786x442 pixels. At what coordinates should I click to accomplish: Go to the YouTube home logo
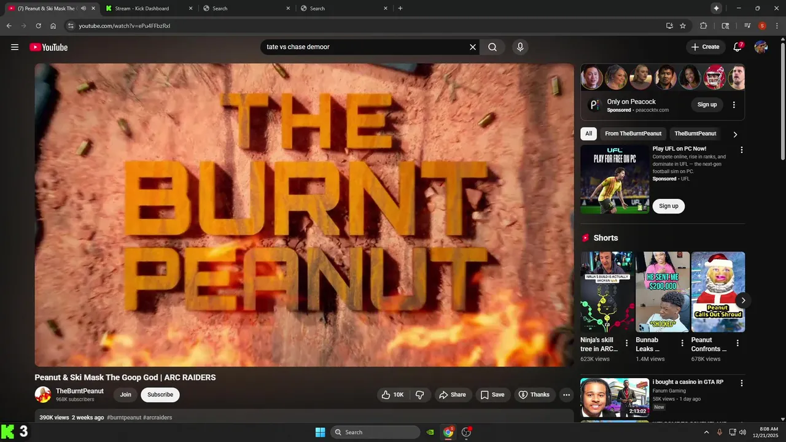click(49, 47)
